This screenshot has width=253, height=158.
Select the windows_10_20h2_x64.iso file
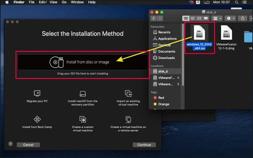(200, 37)
